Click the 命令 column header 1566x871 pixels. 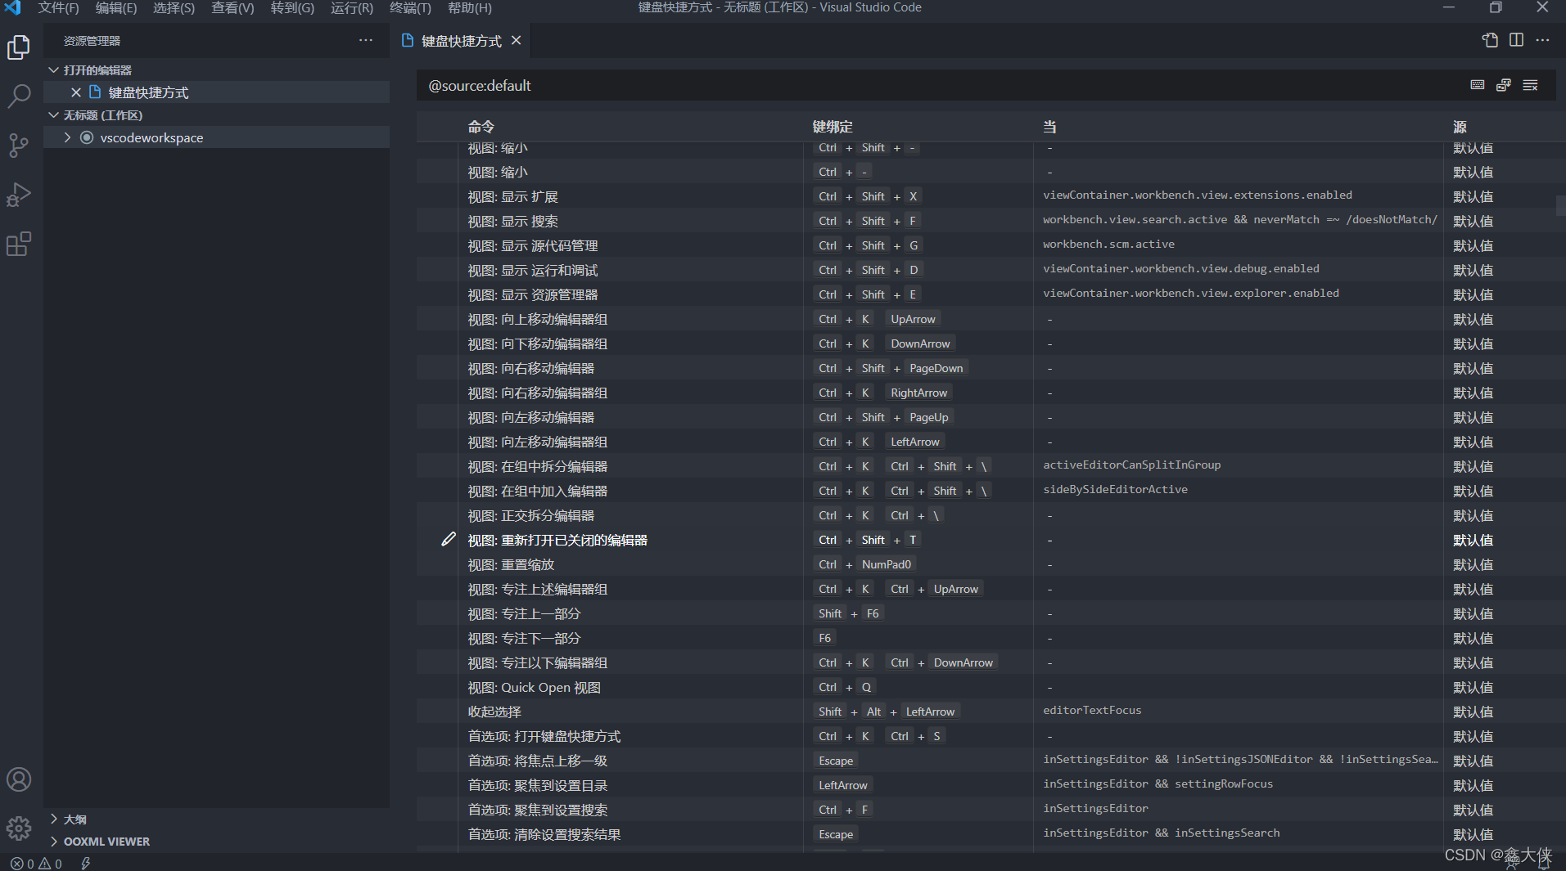(x=481, y=127)
